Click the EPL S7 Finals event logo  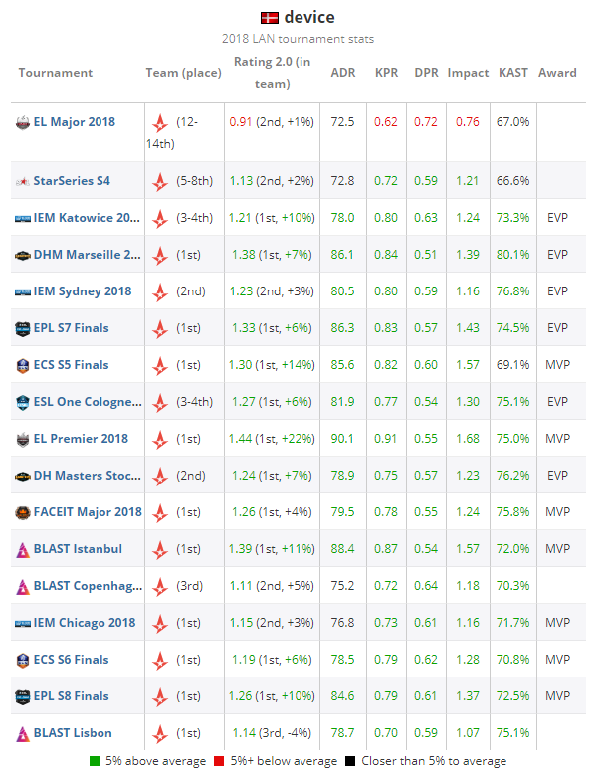coord(23,328)
